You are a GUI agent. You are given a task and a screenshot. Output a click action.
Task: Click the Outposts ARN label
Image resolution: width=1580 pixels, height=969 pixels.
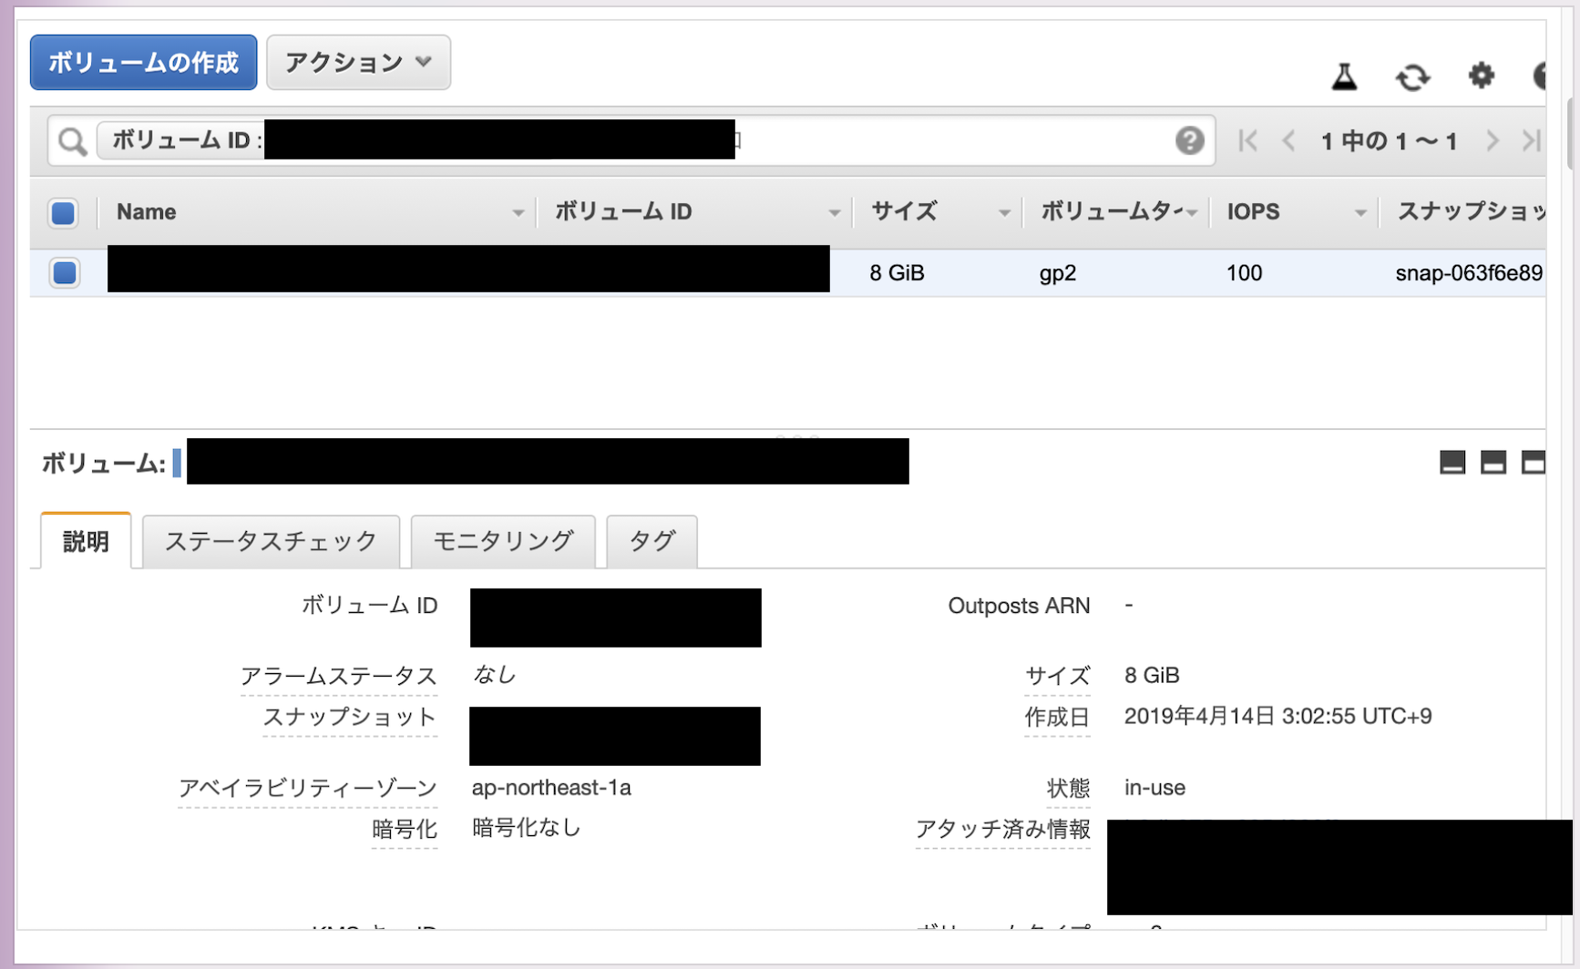coord(1019,606)
